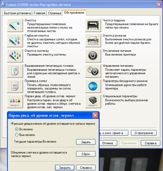Click Отмена in main window

pos(108,143)
